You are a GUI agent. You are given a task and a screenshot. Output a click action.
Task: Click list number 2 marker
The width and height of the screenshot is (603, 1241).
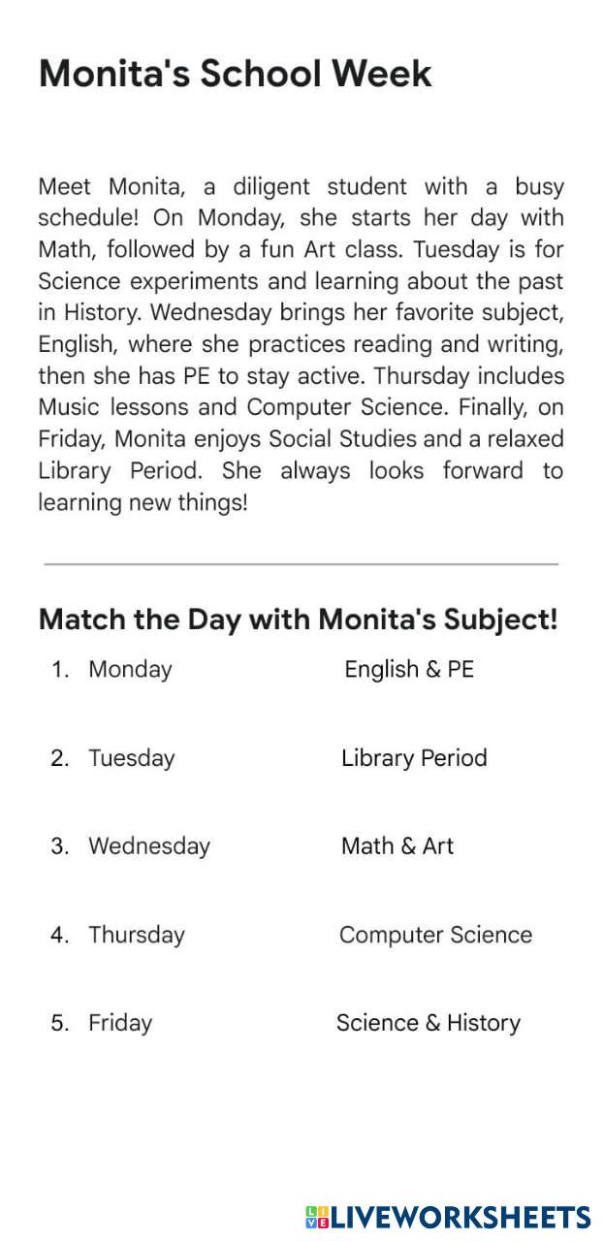60,758
